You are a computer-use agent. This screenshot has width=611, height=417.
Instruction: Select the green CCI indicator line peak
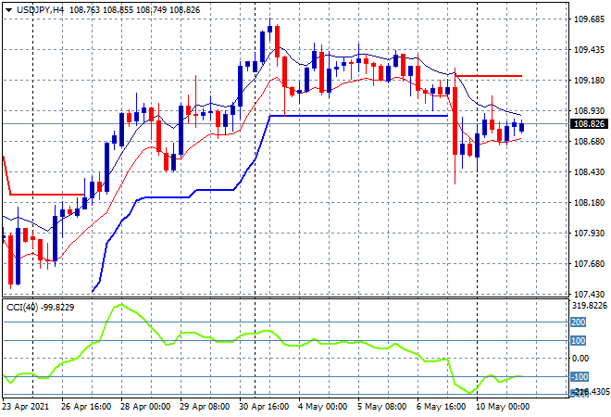[x=121, y=305]
